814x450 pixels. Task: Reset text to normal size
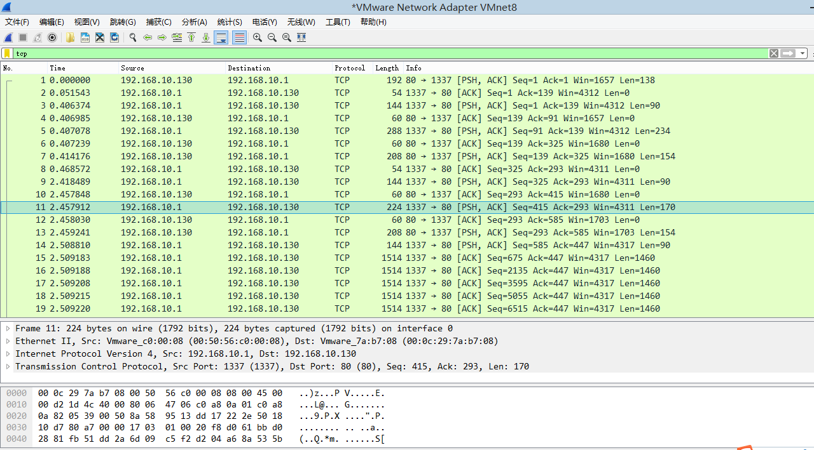pyautogui.click(x=287, y=37)
